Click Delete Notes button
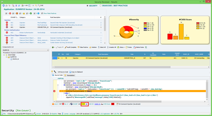Viewport: 212px width, 116px height. click(x=139, y=47)
